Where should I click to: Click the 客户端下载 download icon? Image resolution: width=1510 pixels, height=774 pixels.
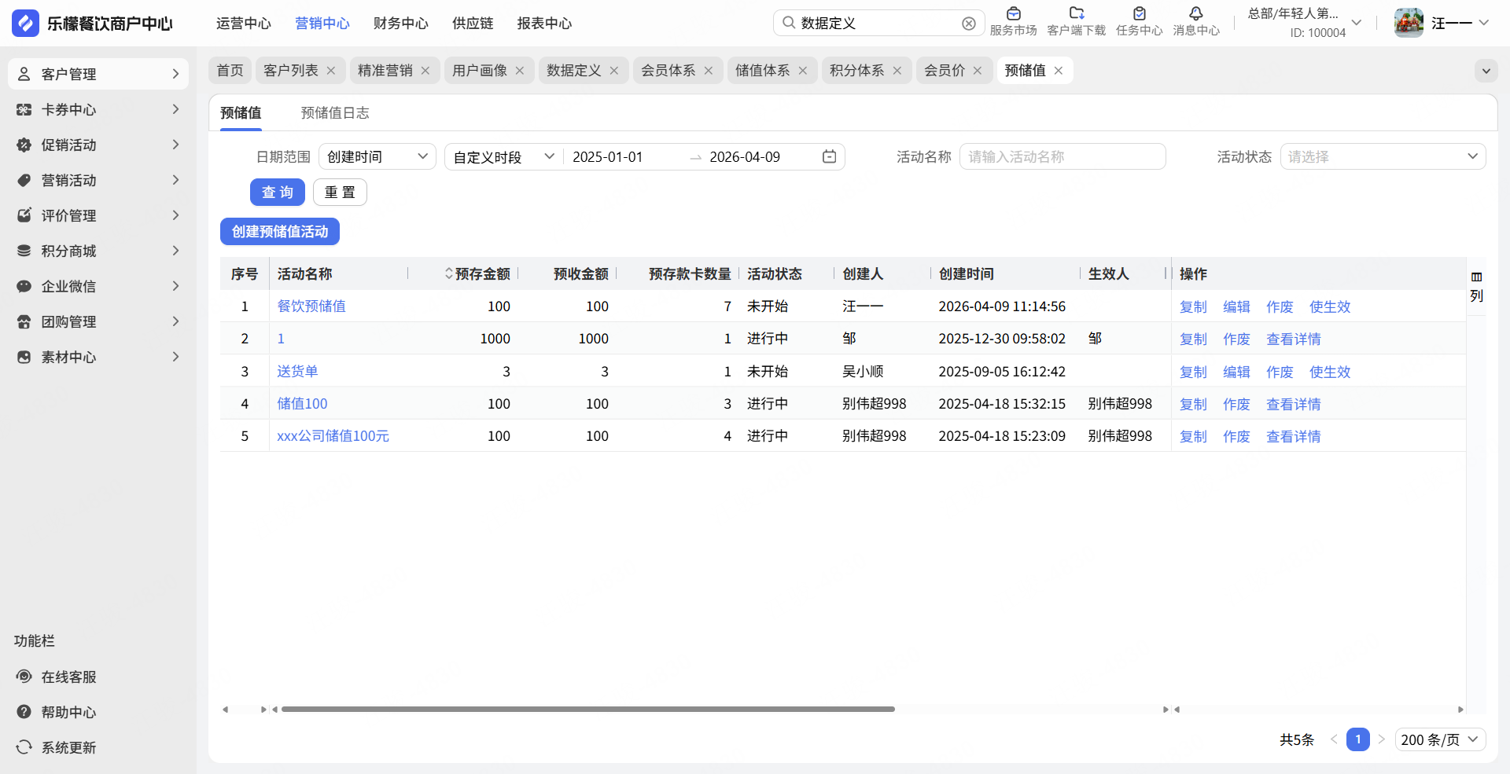pos(1076,14)
